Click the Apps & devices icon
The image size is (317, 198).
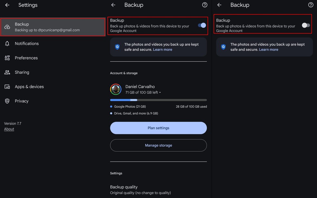7,87
